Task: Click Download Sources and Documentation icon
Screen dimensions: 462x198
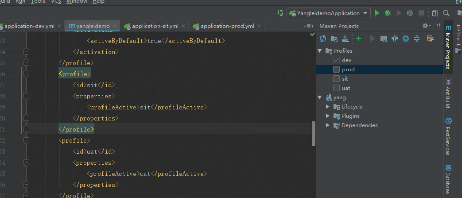Action: 346,39
